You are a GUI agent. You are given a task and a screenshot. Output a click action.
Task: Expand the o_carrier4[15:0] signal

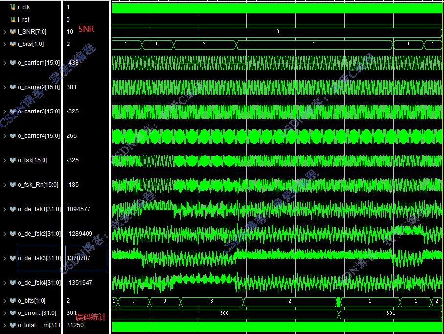pyautogui.click(x=5, y=136)
